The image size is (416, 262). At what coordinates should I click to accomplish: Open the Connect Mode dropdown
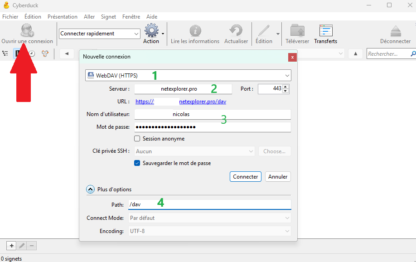pyautogui.click(x=210, y=218)
